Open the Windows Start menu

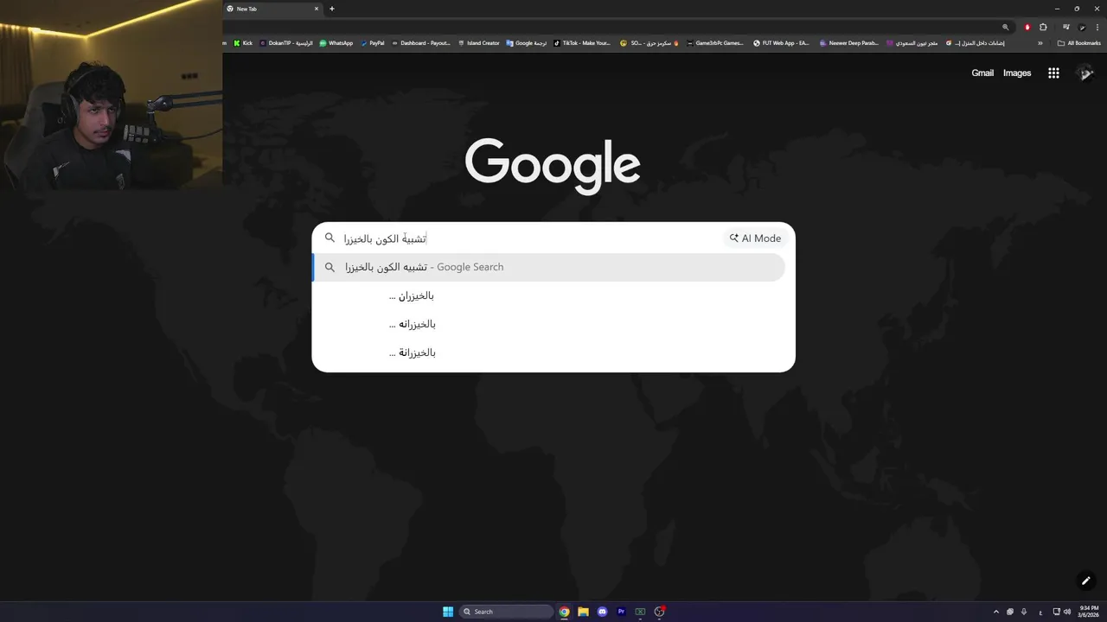pyautogui.click(x=448, y=612)
